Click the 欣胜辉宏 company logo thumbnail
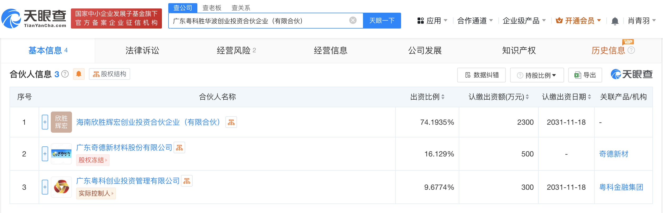This screenshot has width=663, height=213. [61, 122]
